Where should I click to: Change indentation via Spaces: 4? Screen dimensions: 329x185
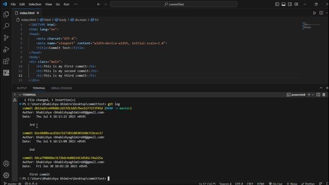225,183
